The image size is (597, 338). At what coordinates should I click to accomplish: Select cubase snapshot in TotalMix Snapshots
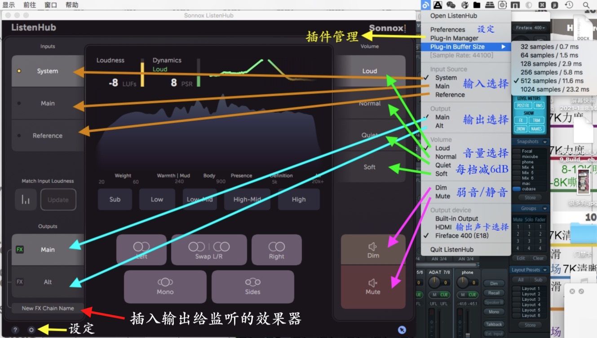click(x=529, y=189)
